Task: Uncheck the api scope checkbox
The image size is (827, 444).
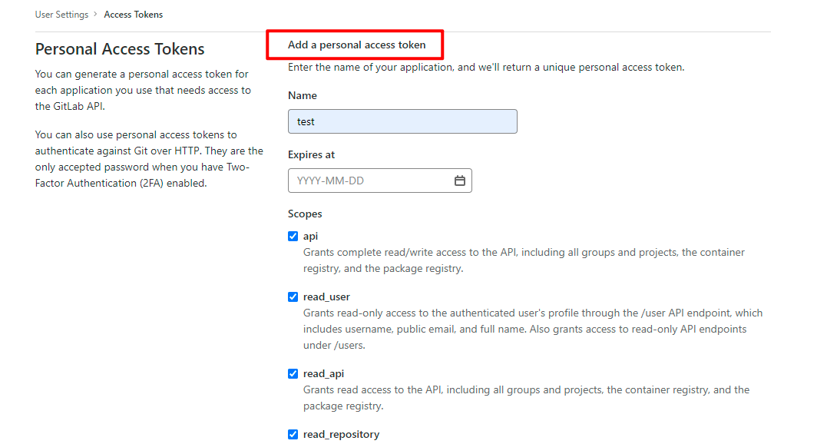Action: [293, 237]
